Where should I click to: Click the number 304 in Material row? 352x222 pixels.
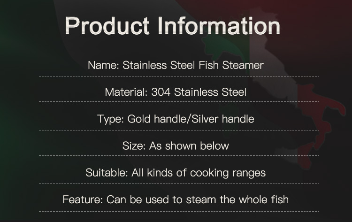[161, 92]
